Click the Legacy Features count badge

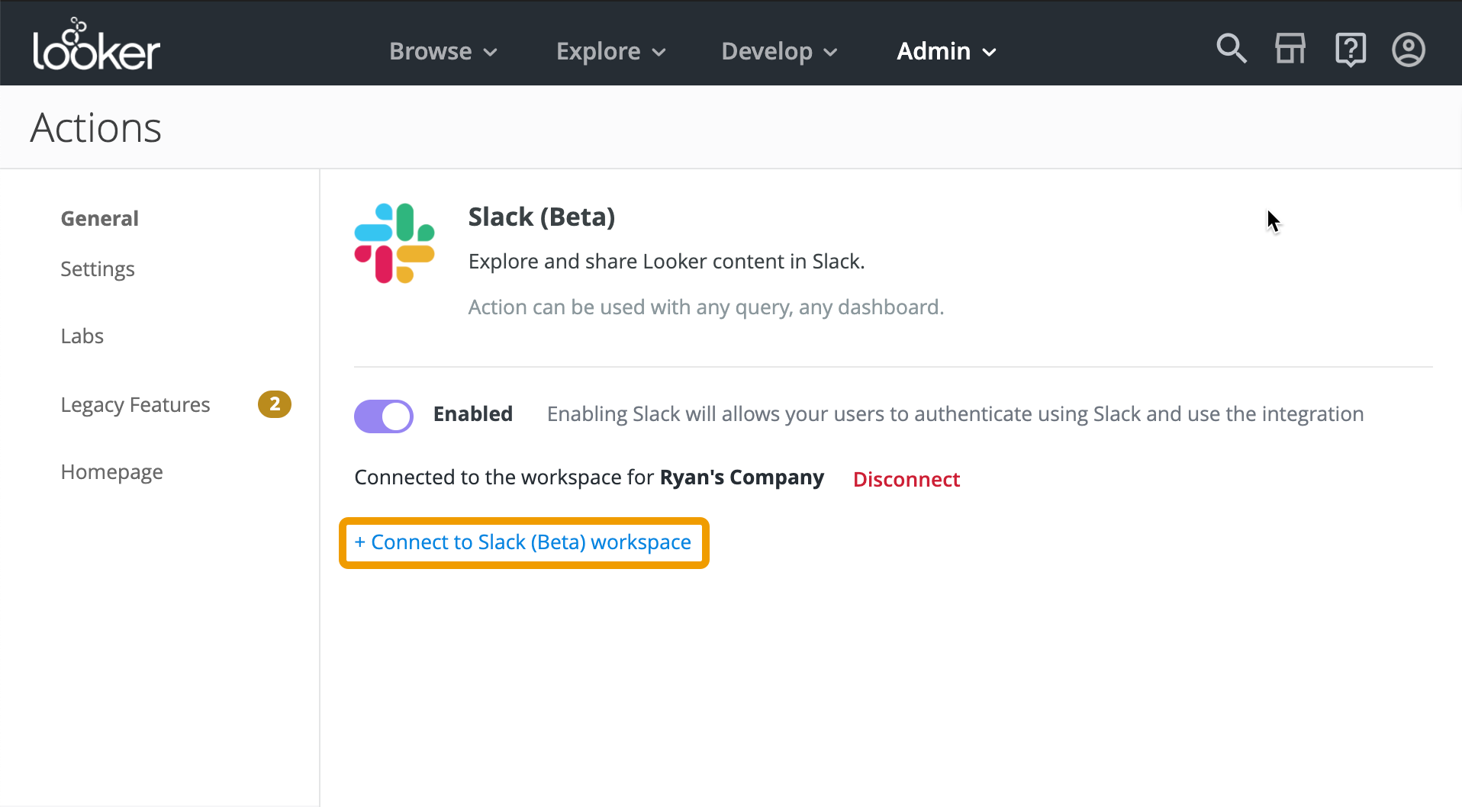[x=275, y=404]
